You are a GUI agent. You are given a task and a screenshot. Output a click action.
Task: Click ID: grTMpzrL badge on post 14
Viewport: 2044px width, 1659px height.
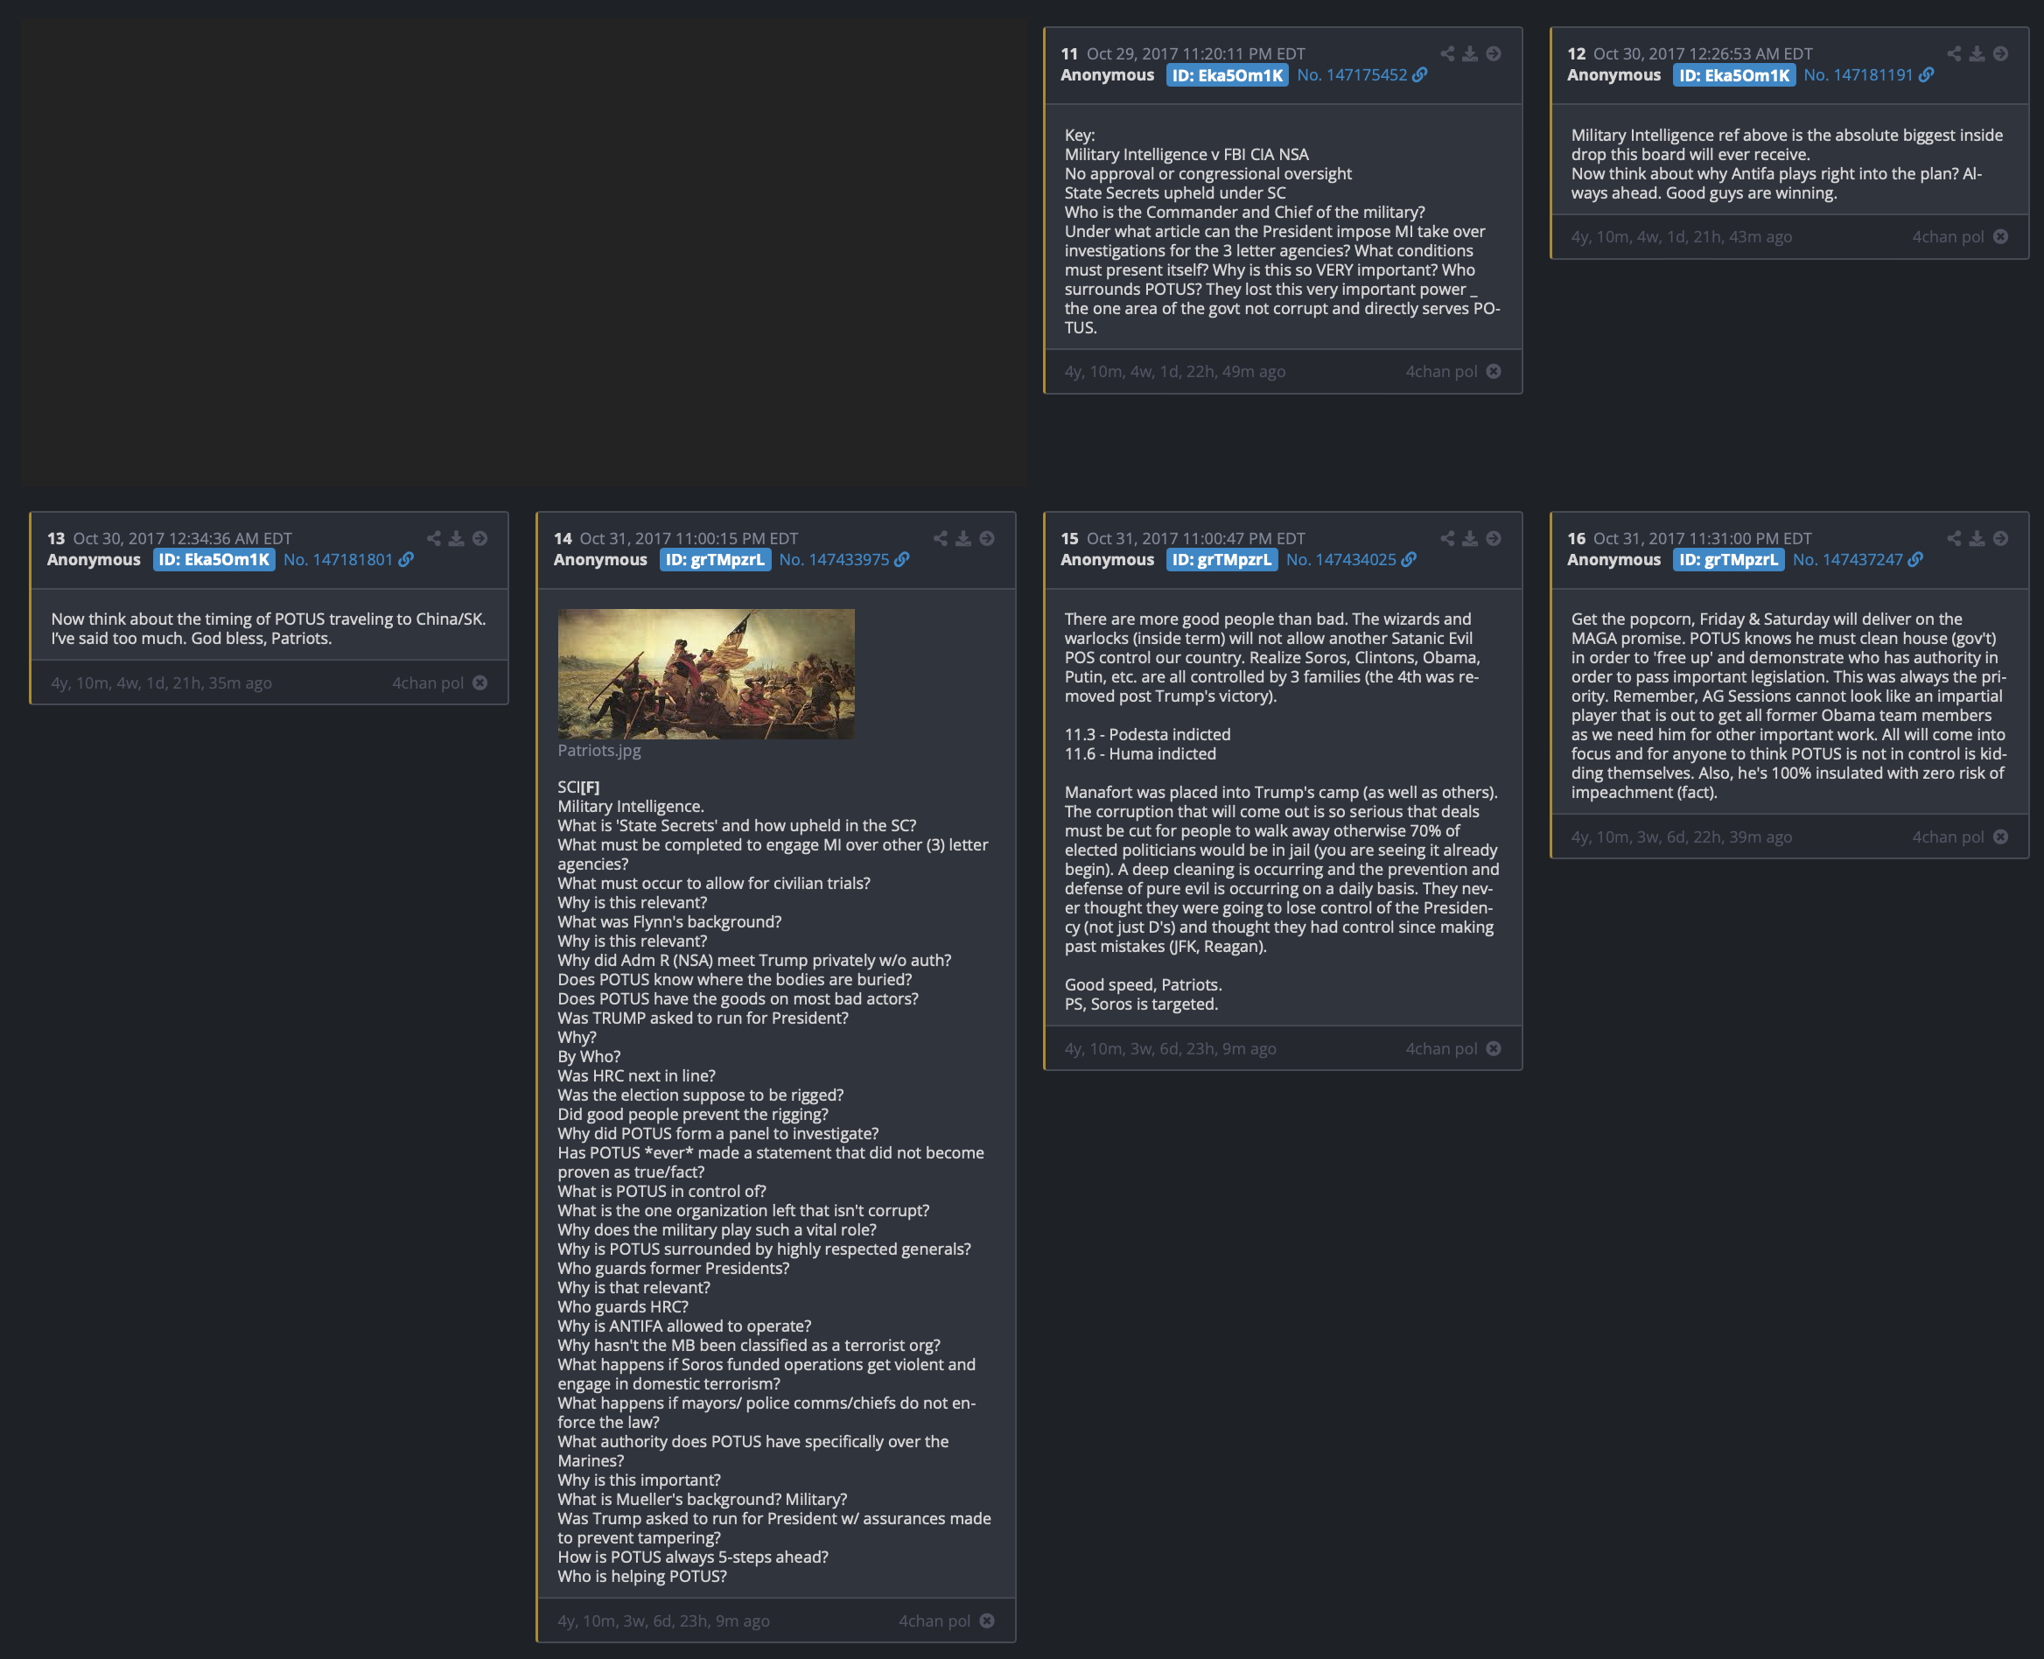715,559
